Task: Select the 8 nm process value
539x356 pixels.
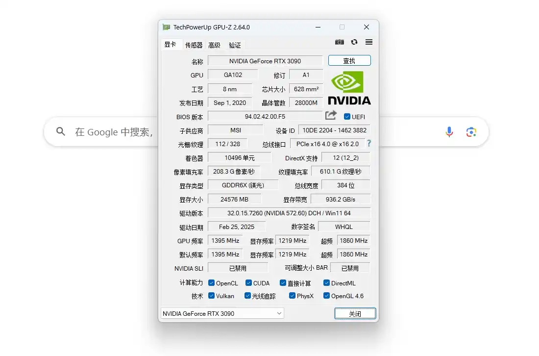Action: tap(230, 89)
